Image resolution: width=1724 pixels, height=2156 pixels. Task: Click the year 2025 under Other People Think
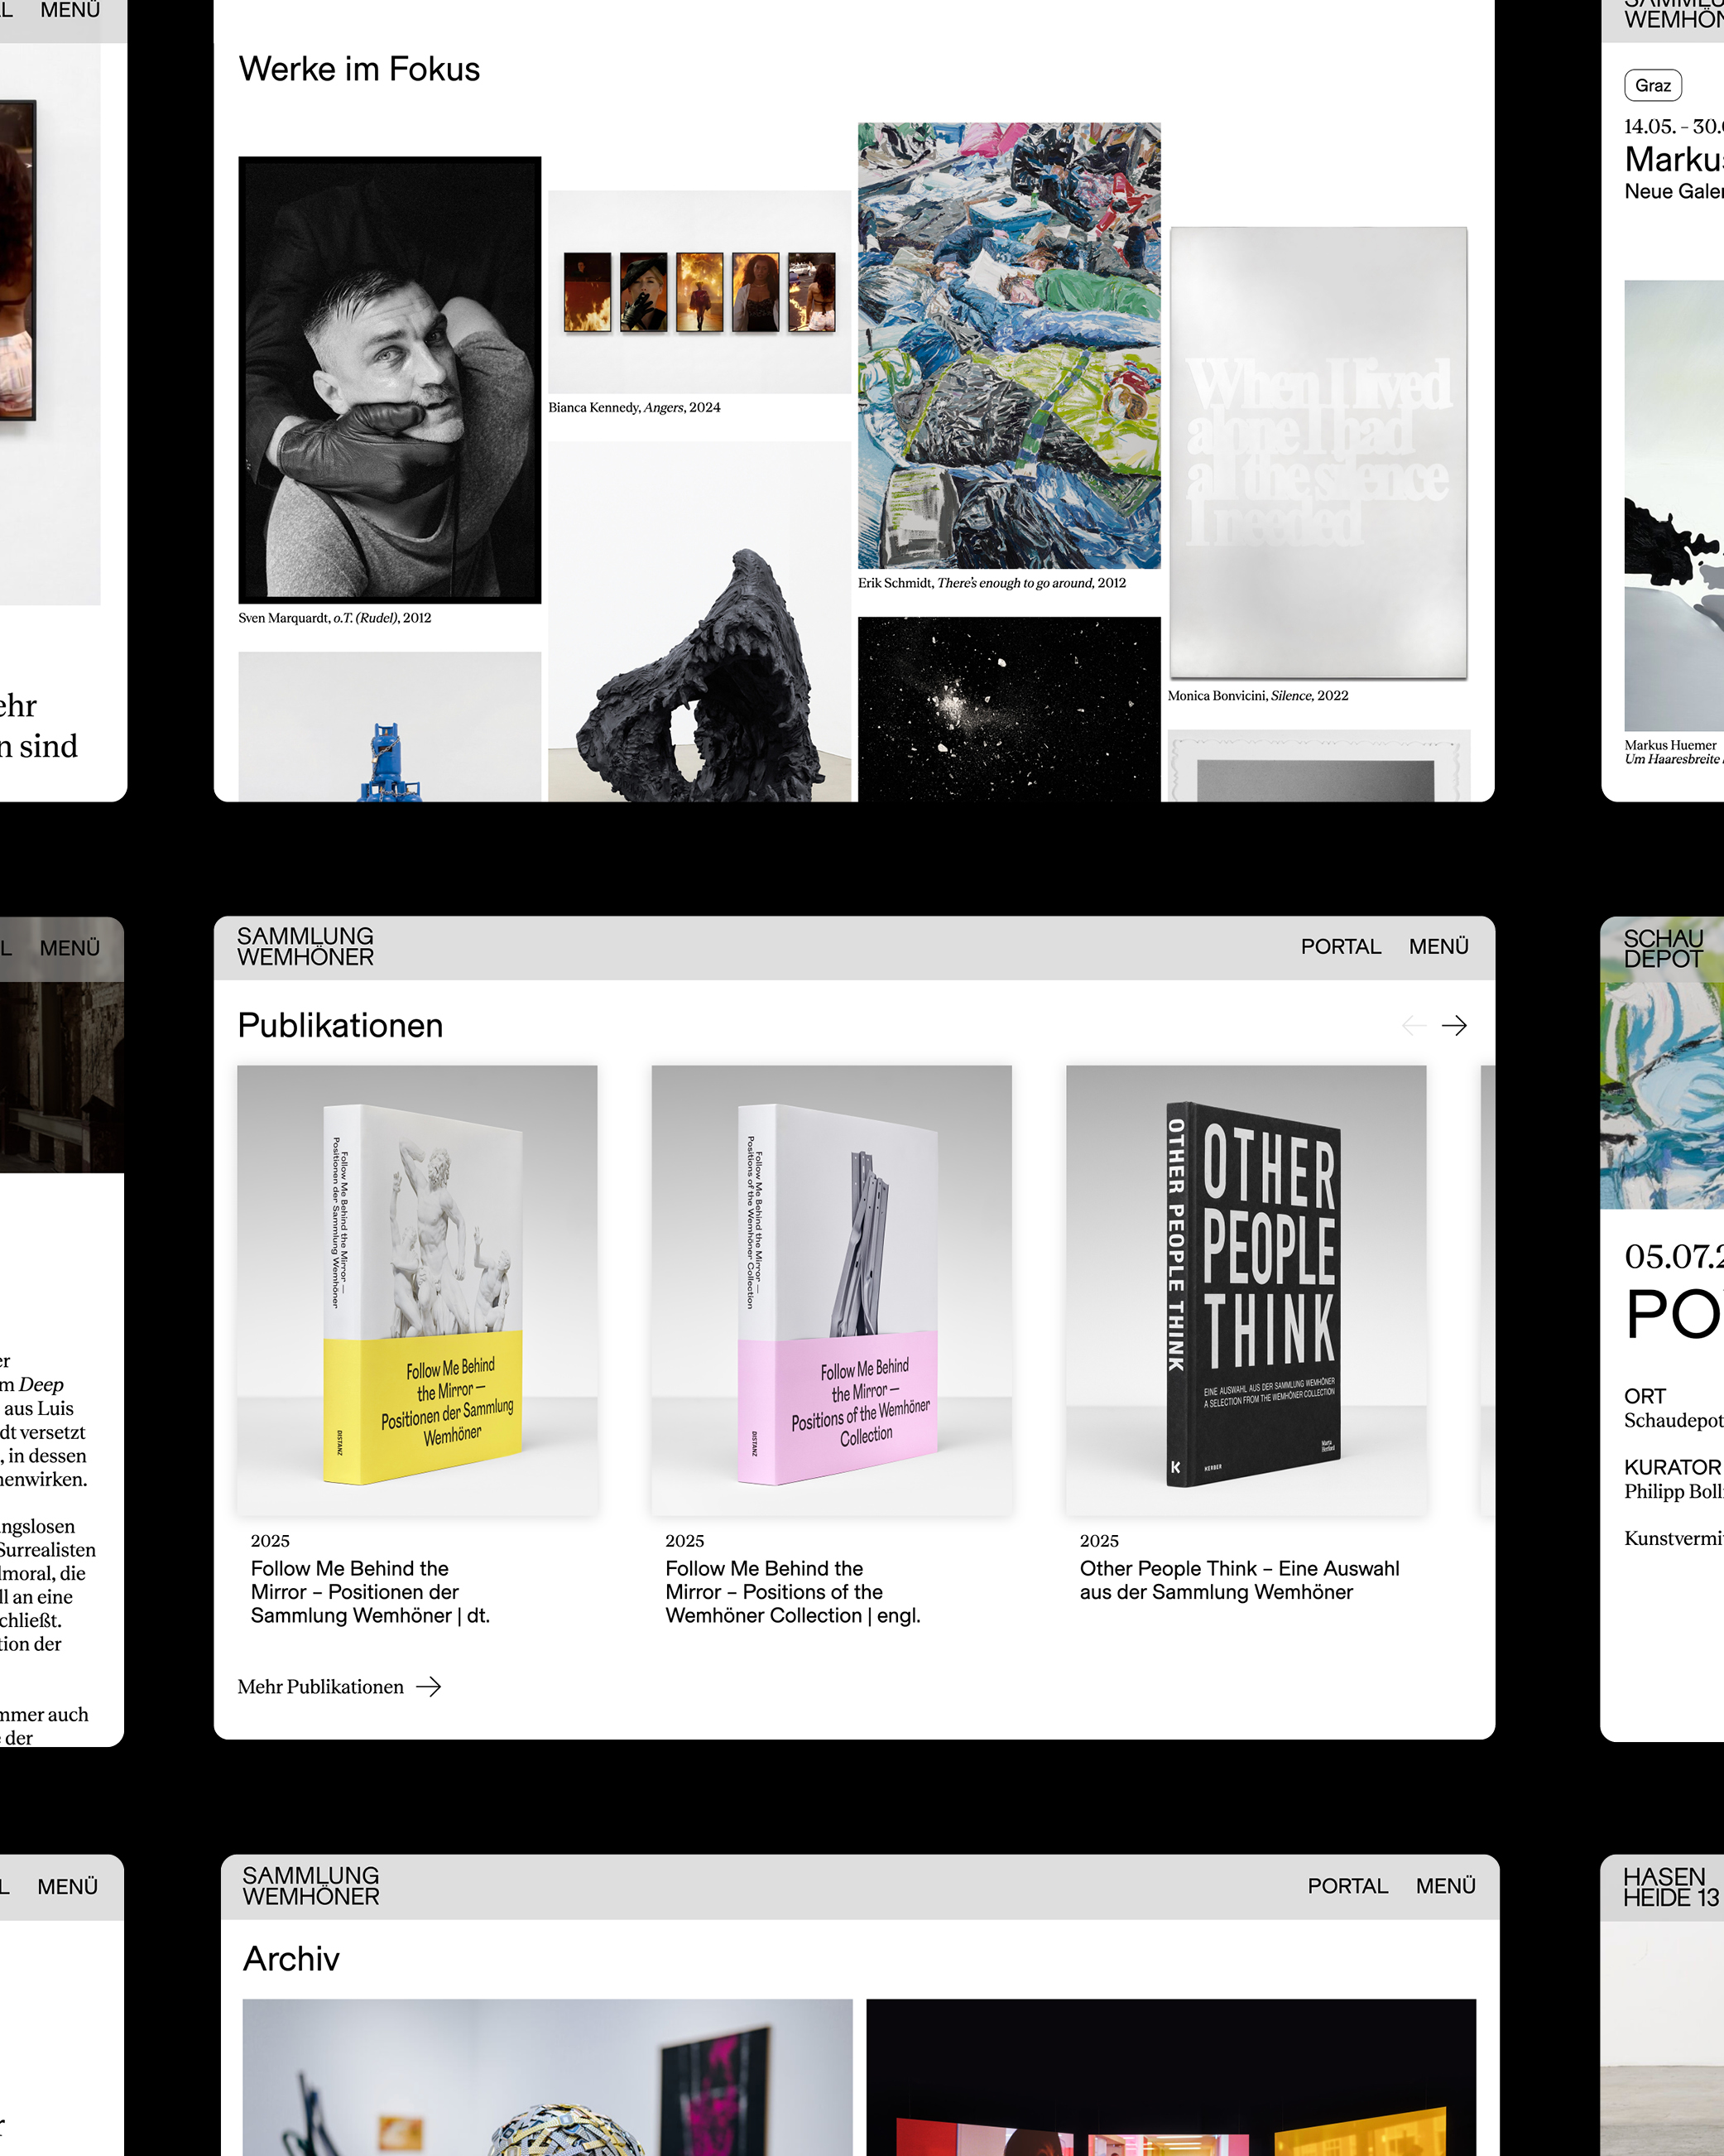pyautogui.click(x=1099, y=1541)
